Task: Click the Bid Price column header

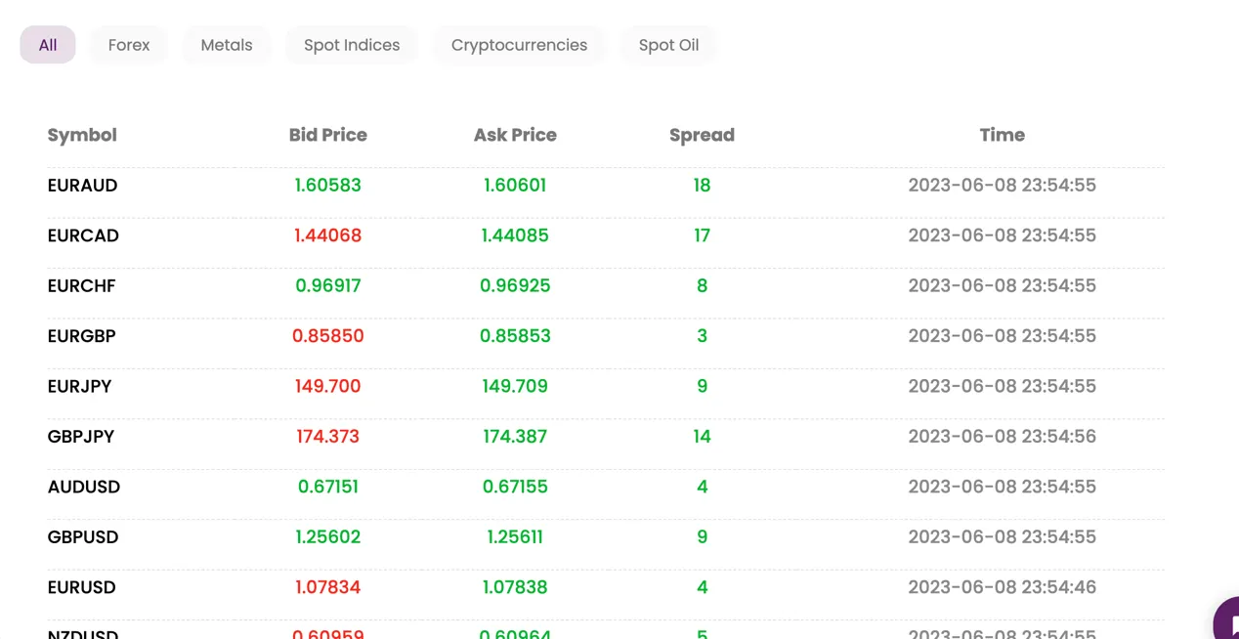Action: click(x=328, y=135)
